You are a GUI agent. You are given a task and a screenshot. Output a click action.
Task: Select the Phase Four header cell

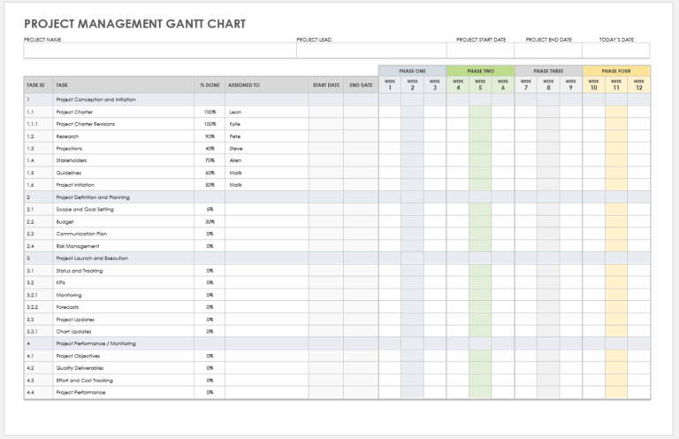coord(616,71)
